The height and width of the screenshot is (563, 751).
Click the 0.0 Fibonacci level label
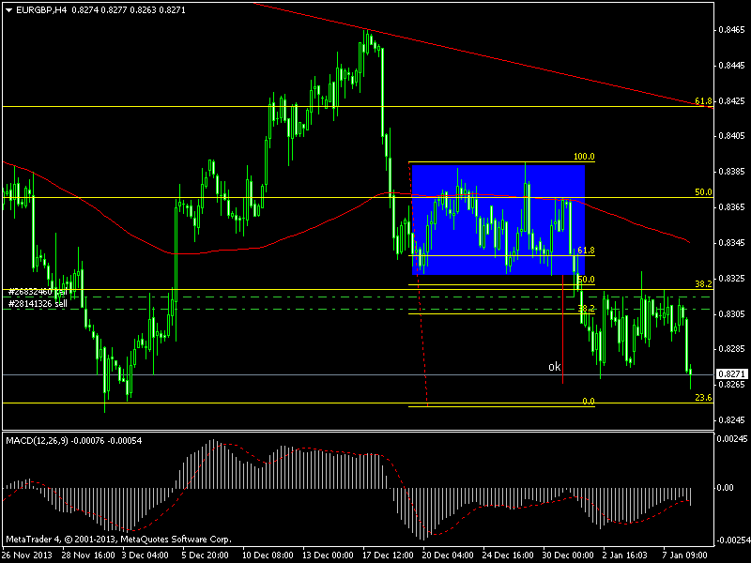click(x=588, y=402)
